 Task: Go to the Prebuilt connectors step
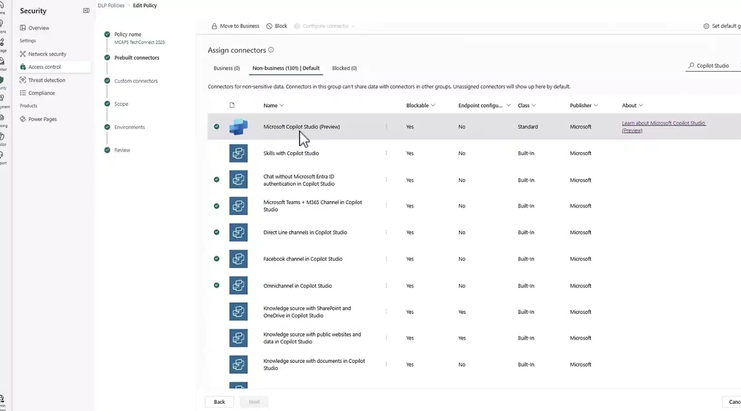click(137, 58)
